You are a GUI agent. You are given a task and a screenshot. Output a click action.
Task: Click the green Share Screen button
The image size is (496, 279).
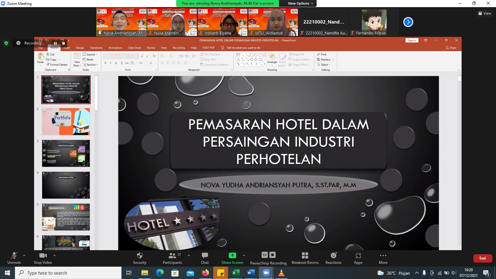[x=232, y=258]
